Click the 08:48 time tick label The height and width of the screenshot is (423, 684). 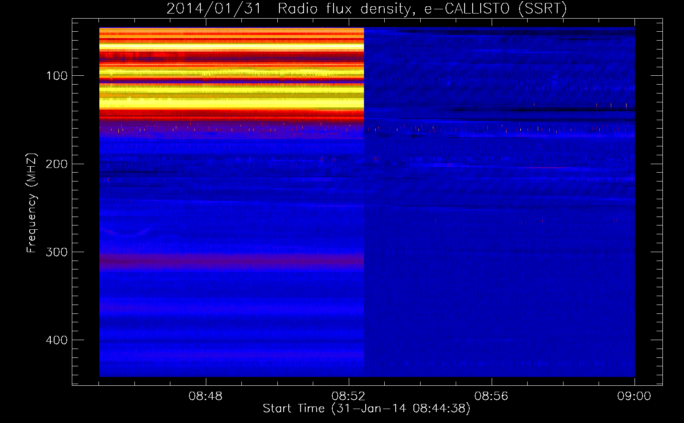pyautogui.click(x=205, y=396)
